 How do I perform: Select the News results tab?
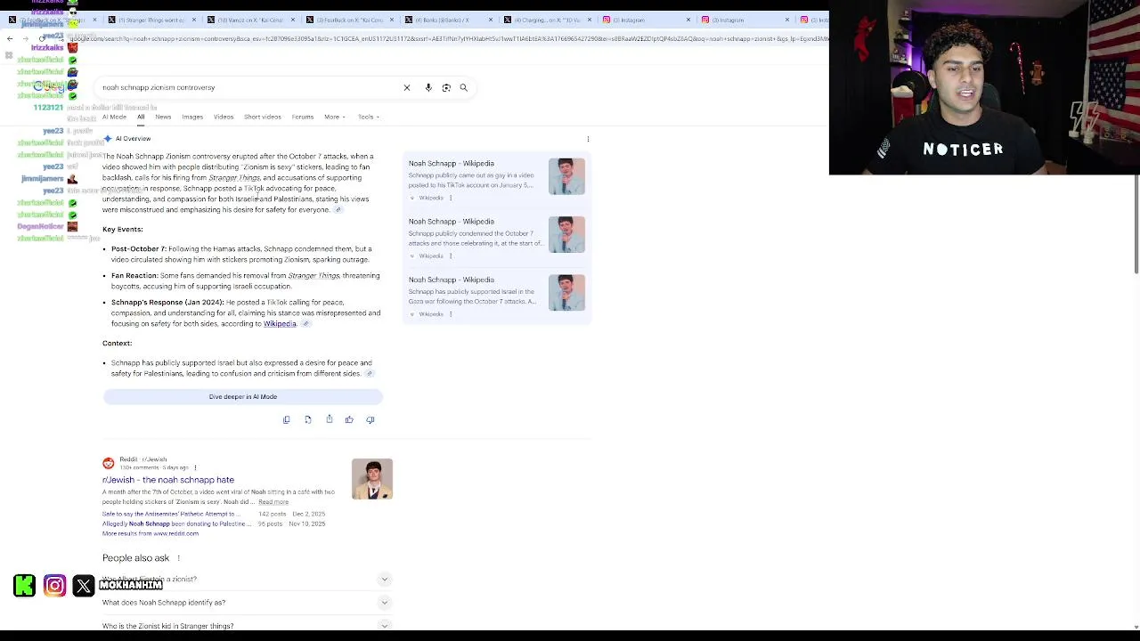(x=163, y=117)
